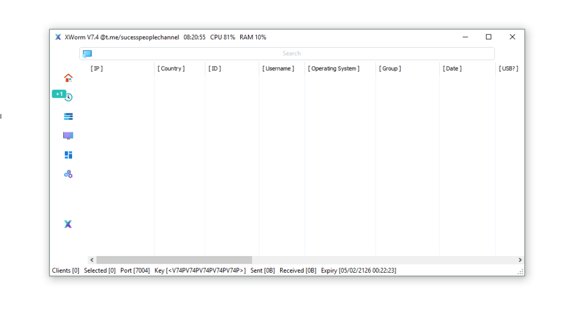The width and height of the screenshot is (568, 312).
Task: Click the Selected [0] status entry
Action: (x=100, y=270)
